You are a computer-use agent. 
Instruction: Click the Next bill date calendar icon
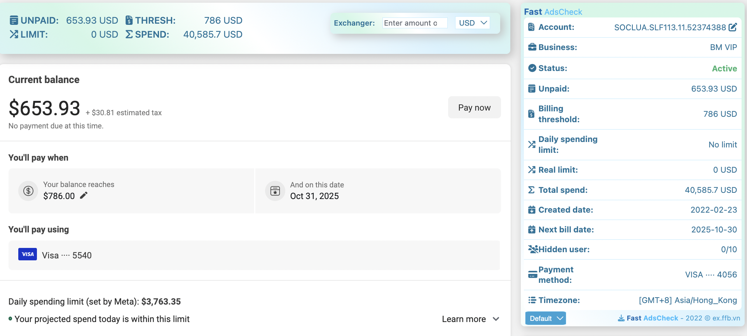532,230
